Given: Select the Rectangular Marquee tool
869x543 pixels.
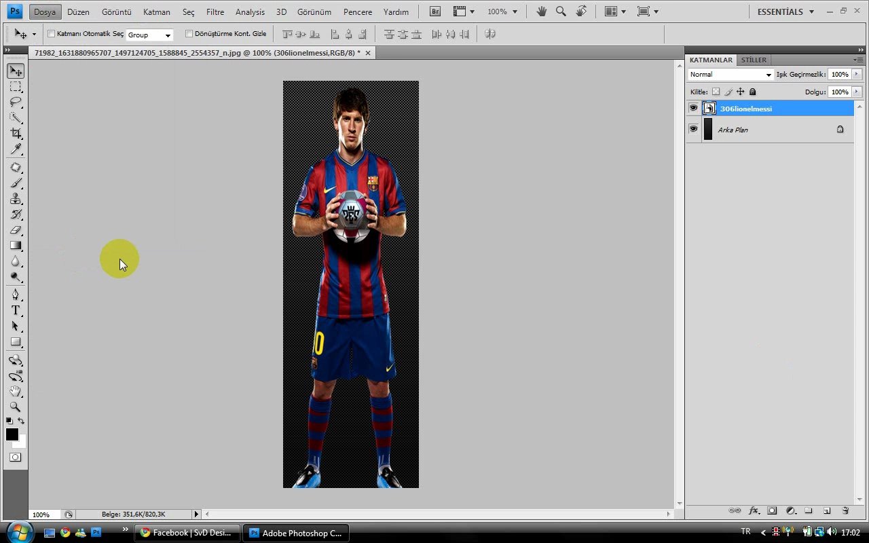Looking at the screenshot, I should point(16,87).
